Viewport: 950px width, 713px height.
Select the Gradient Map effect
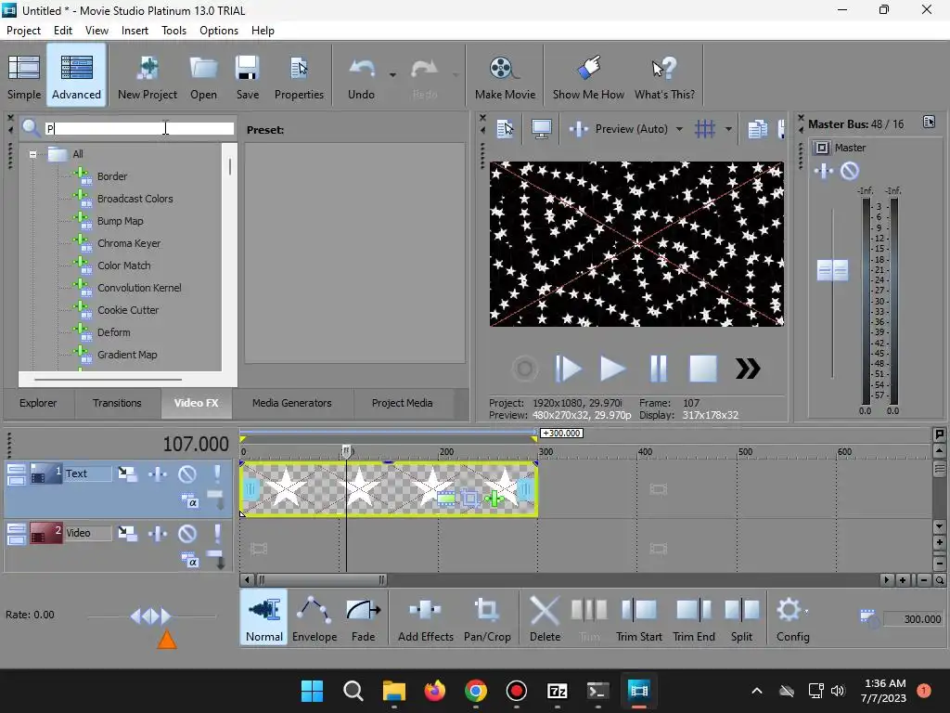(127, 355)
